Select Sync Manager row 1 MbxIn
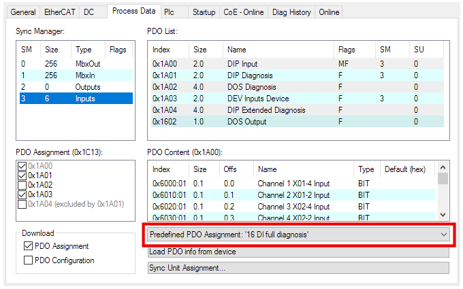This screenshot has height=289, width=463. click(76, 75)
